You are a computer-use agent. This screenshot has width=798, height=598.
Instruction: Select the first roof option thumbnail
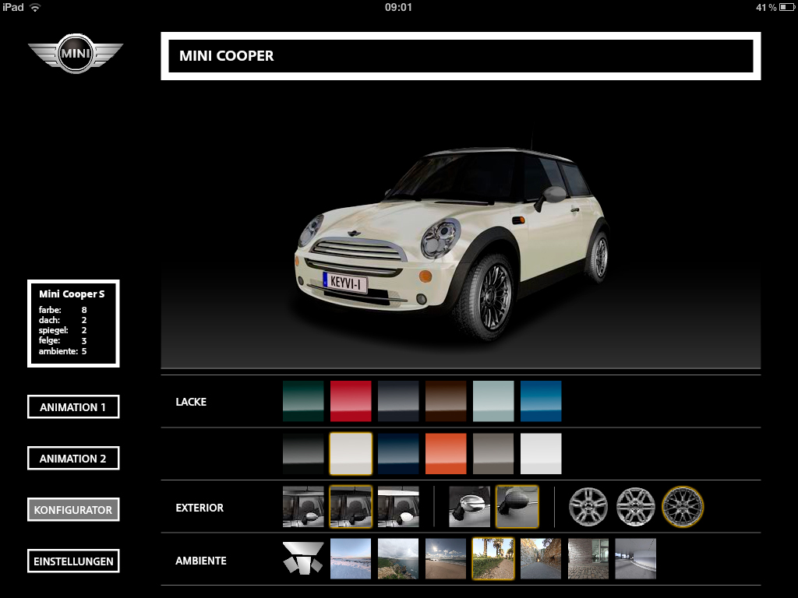point(303,507)
